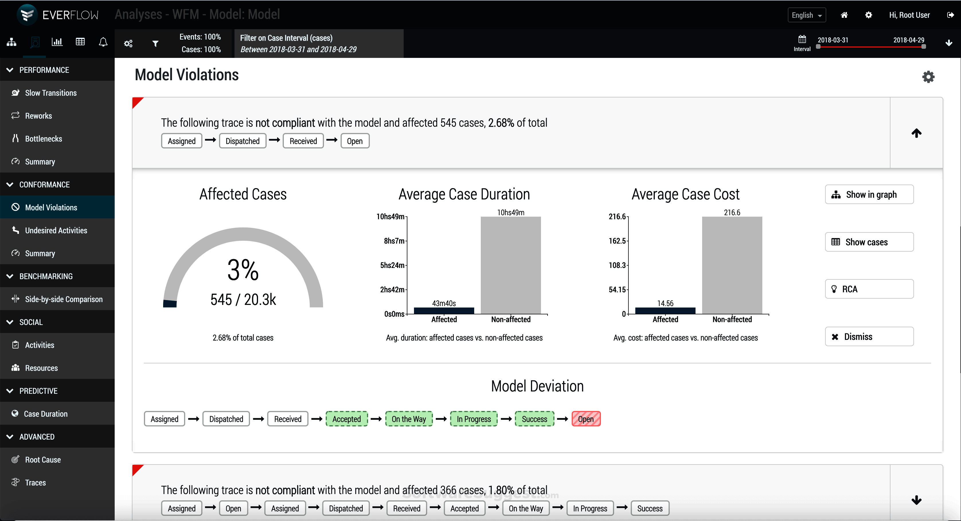Image resolution: width=961 pixels, height=521 pixels.
Task: Open the analysis settings gears icon
Action: [128, 43]
